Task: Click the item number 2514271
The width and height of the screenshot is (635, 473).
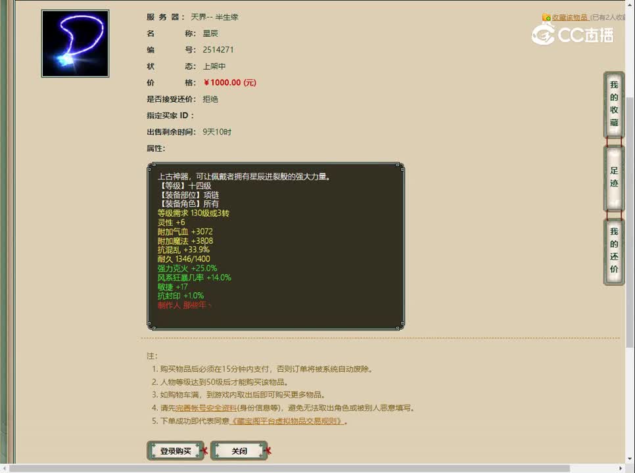Action: 217,49
